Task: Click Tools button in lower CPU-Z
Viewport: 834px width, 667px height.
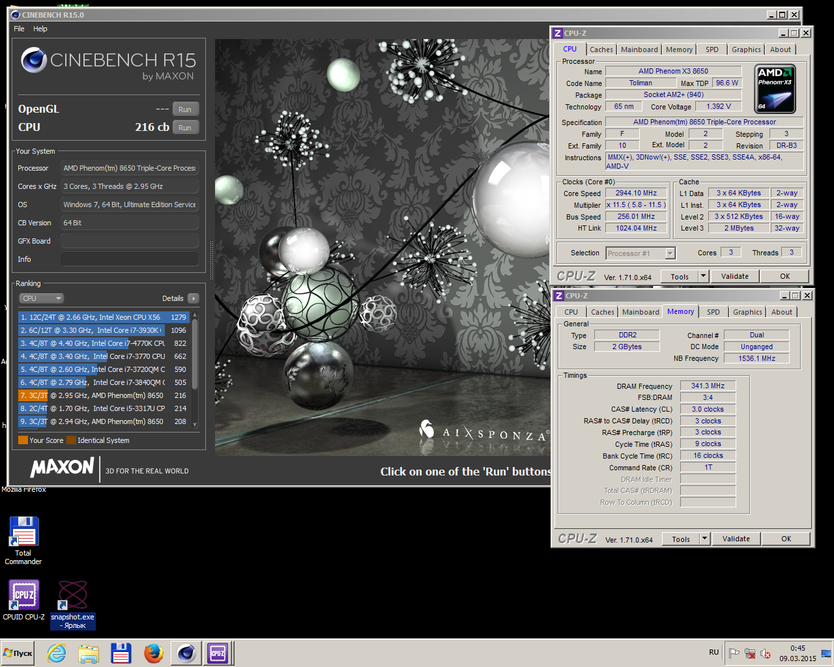Action: [681, 539]
